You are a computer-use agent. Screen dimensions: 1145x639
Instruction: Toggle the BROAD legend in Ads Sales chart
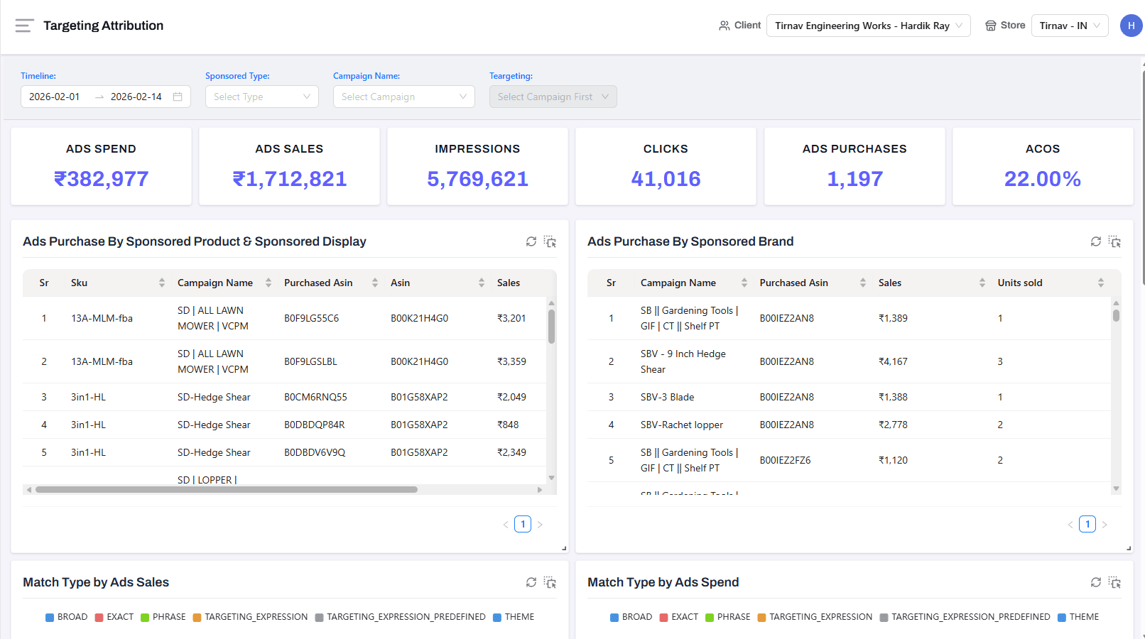(66, 617)
